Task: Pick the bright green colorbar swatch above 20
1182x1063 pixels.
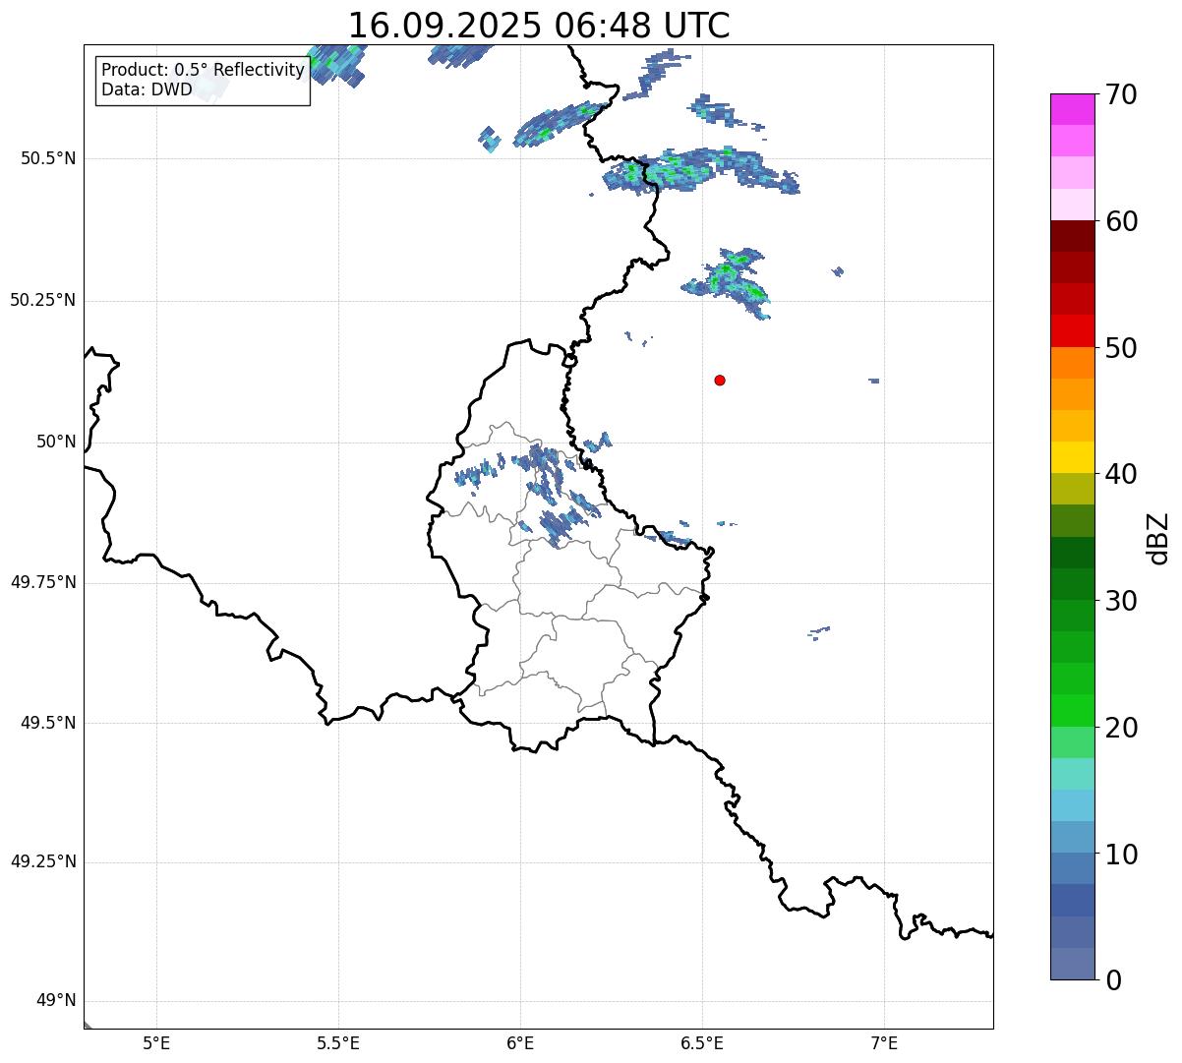Action: 1073,710
